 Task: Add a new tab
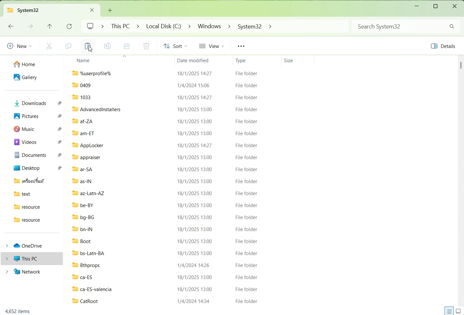tap(110, 10)
